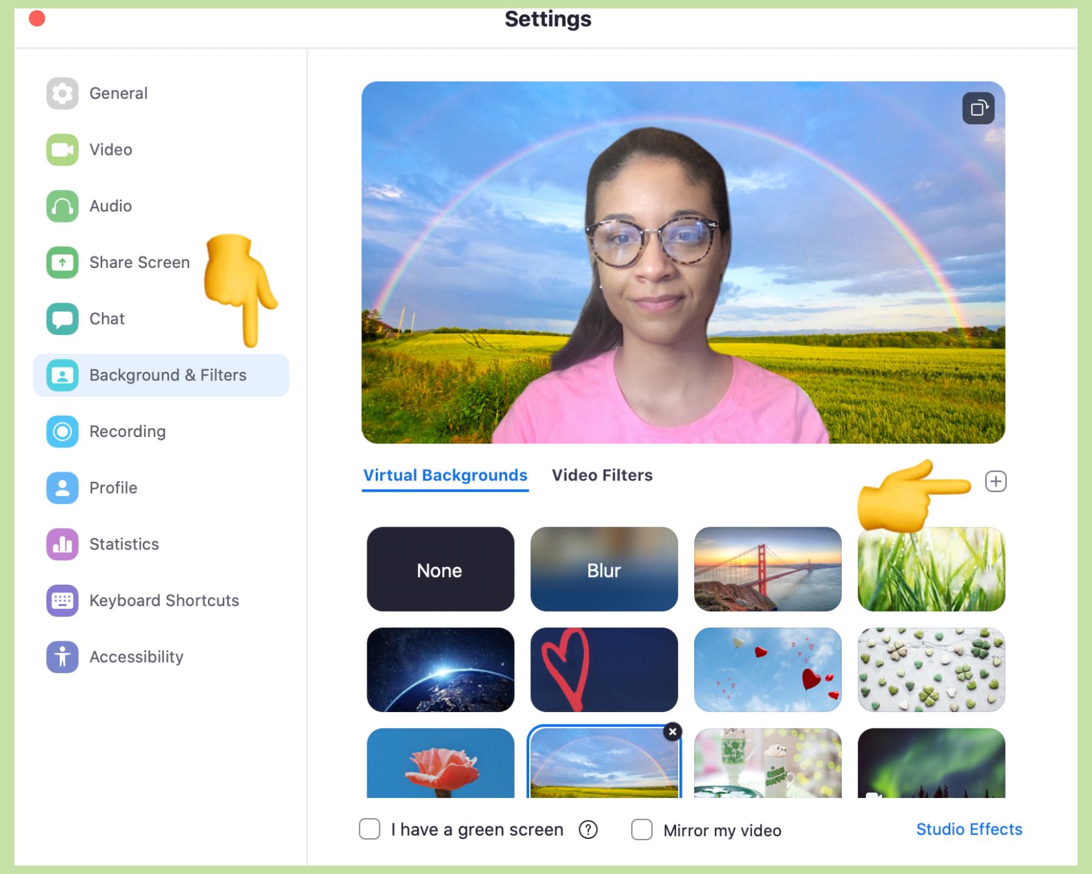
Task: Open the Studio Effects link
Action: (x=968, y=830)
